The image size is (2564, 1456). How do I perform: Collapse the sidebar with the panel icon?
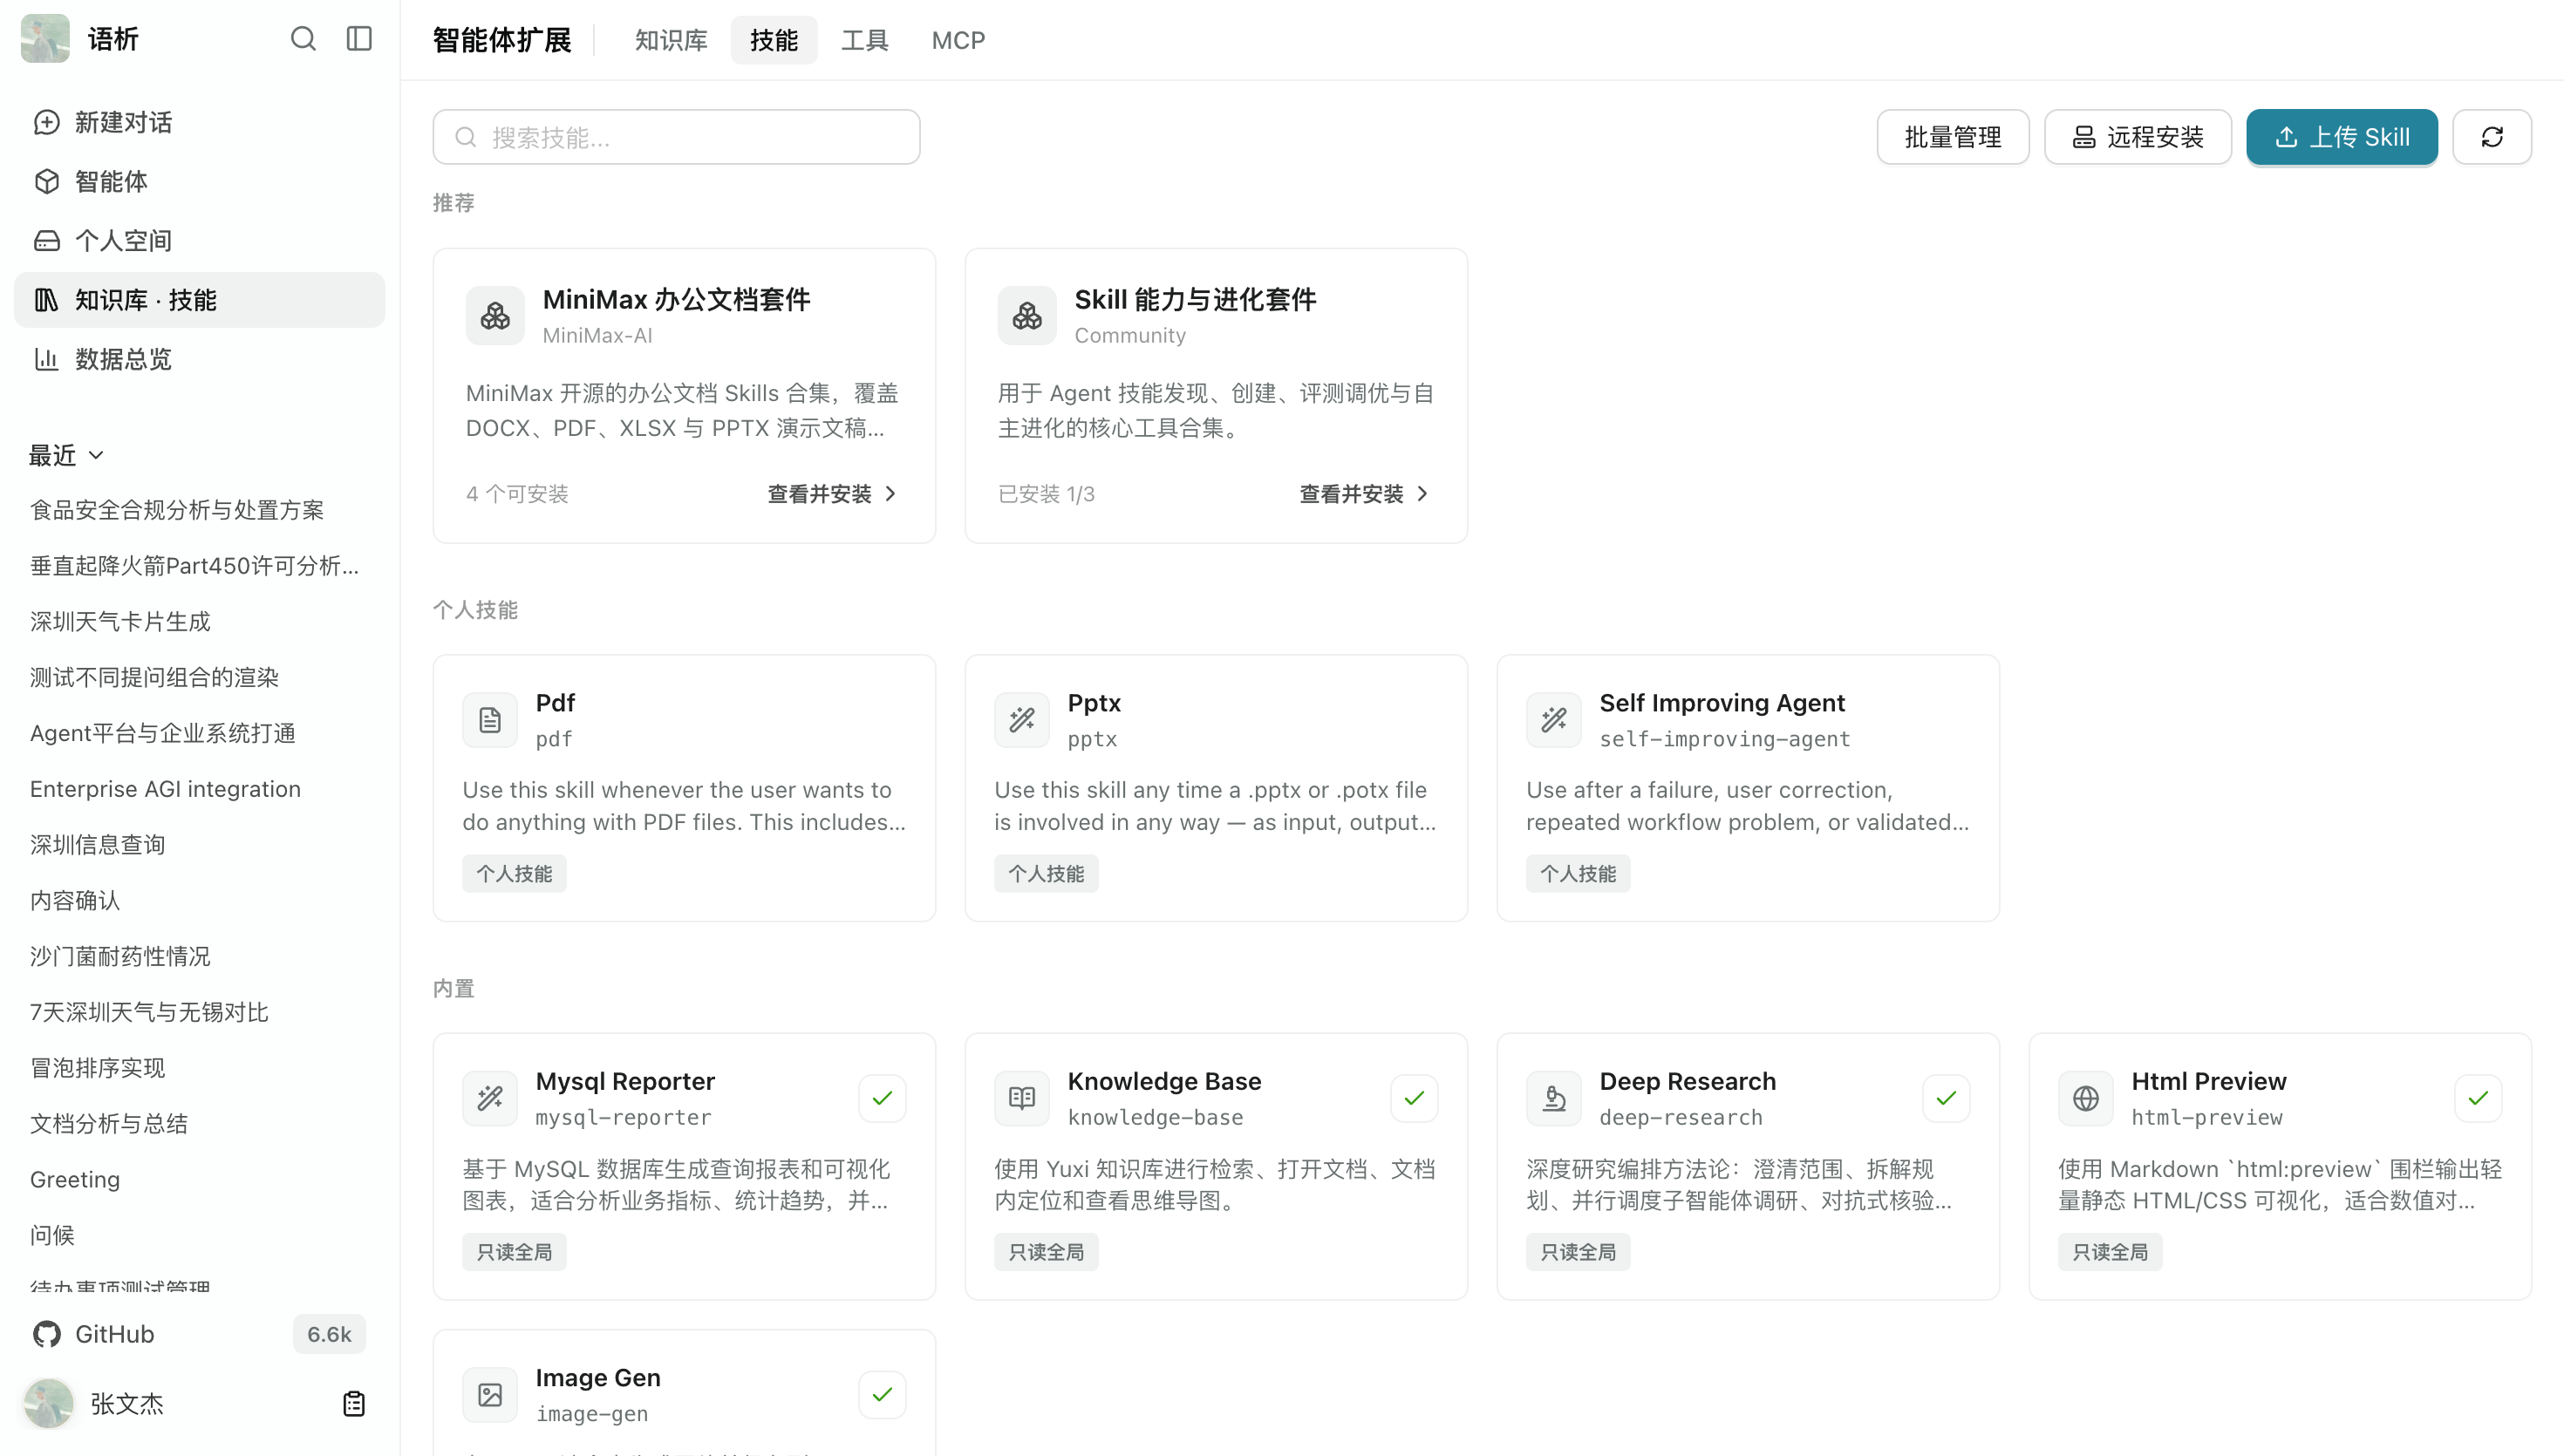pyautogui.click(x=359, y=39)
